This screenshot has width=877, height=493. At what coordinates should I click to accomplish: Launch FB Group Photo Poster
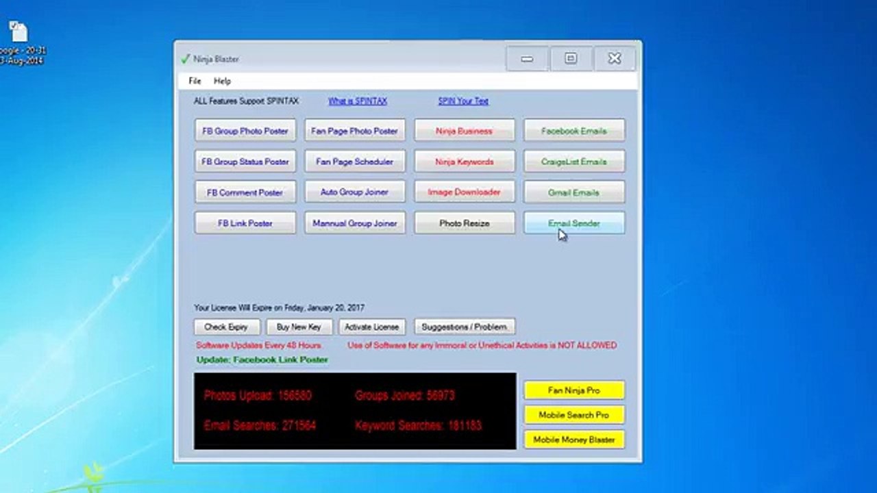245,131
